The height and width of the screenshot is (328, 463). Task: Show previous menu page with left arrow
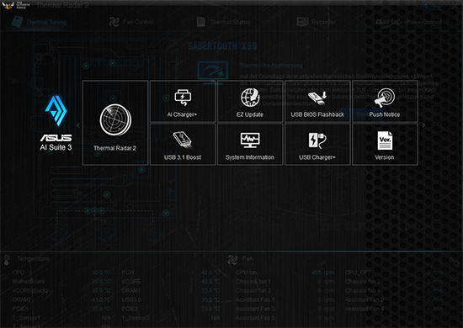[77, 125]
